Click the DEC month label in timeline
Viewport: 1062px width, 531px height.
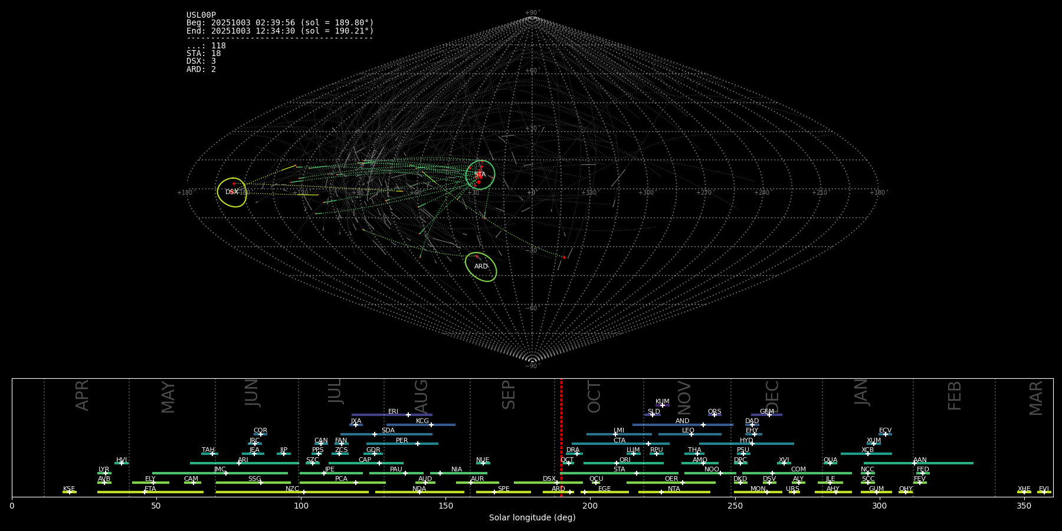772,396
